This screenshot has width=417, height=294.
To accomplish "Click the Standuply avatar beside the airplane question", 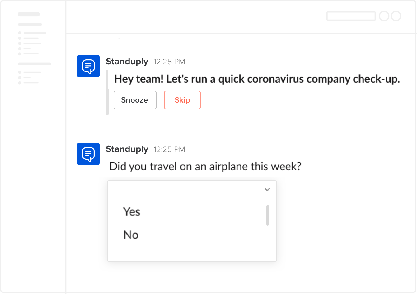I will (x=88, y=154).
